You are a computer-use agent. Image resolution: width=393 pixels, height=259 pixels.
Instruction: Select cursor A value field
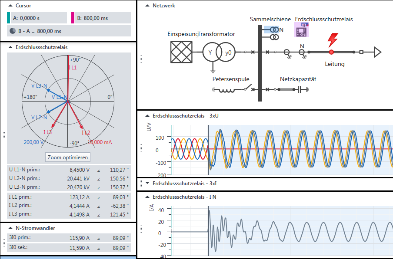39,18
